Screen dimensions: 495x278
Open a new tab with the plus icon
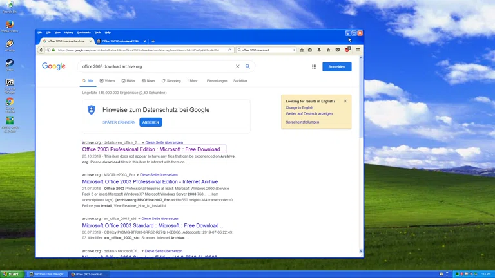pyautogui.click(x=153, y=41)
